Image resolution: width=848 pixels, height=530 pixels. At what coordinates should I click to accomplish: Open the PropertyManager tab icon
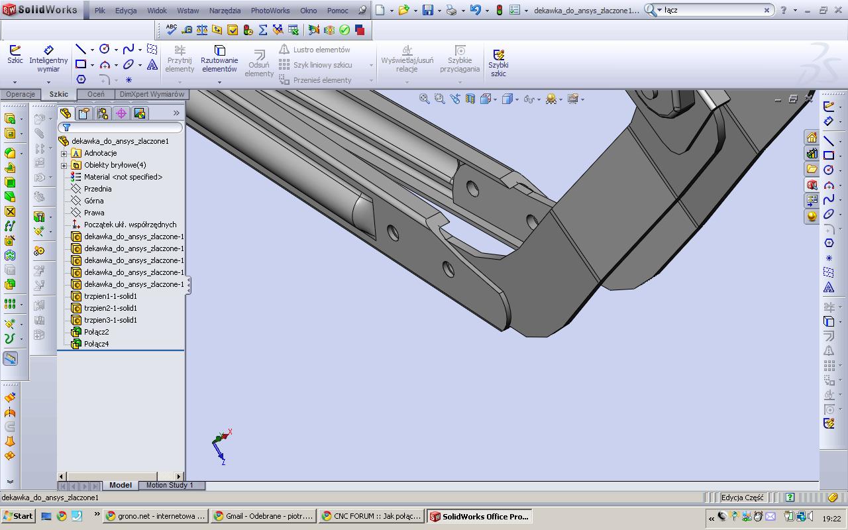(x=83, y=113)
